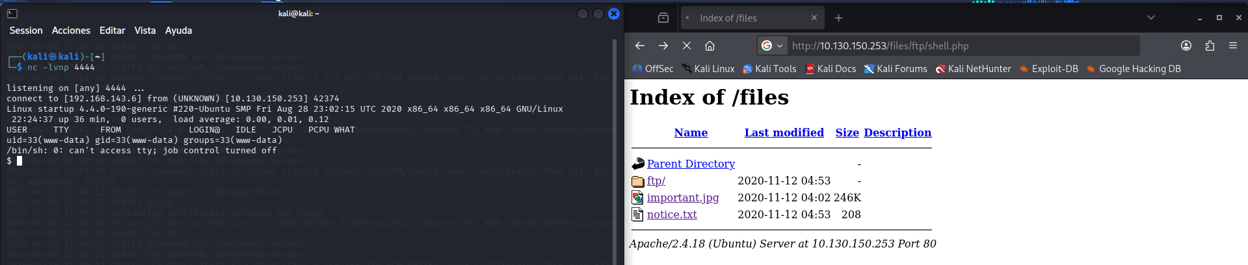
Task: Open the Vista menu in terminal
Action: coord(145,31)
